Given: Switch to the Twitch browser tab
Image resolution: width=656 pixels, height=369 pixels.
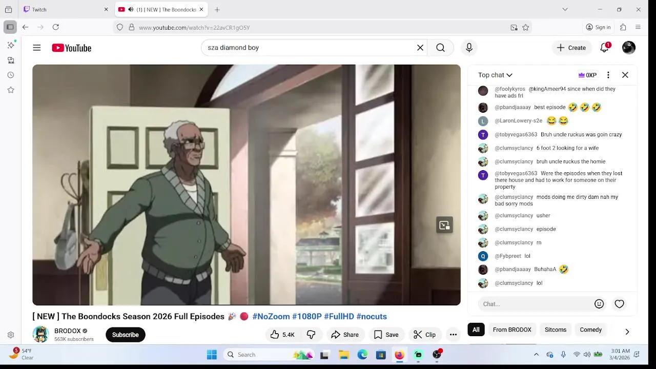Looking at the screenshot, I should pyautogui.click(x=67, y=9).
